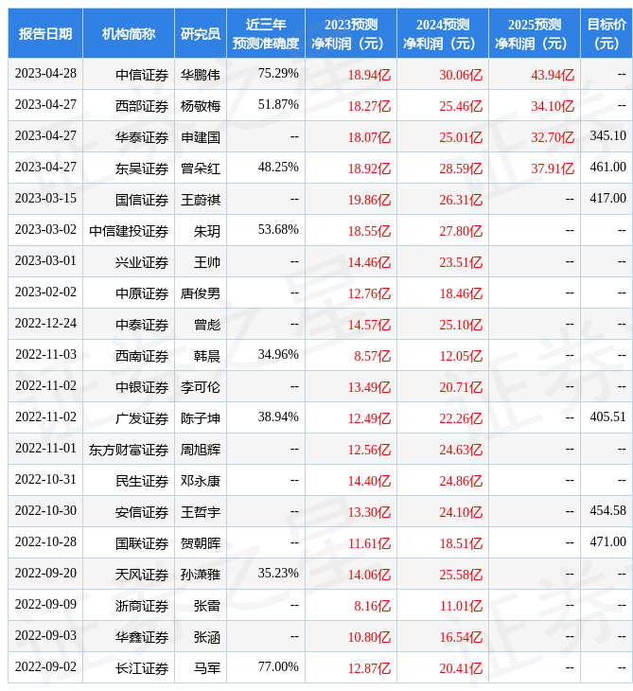Click the 345.10 target price cell
The width and height of the screenshot is (633, 691).
(607, 136)
